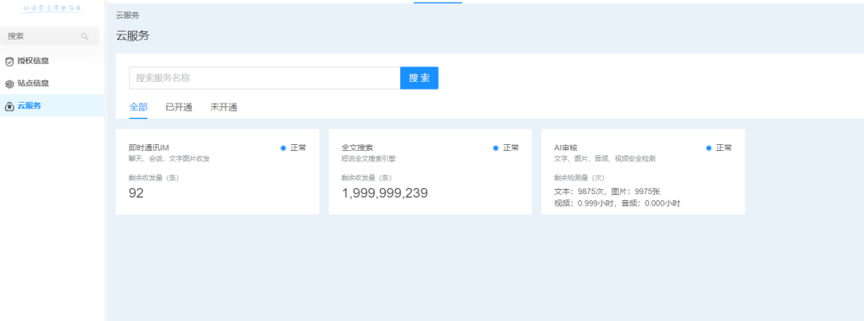Click the 云服务 breadcrumb at top
The image size is (864, 321).
128,16
